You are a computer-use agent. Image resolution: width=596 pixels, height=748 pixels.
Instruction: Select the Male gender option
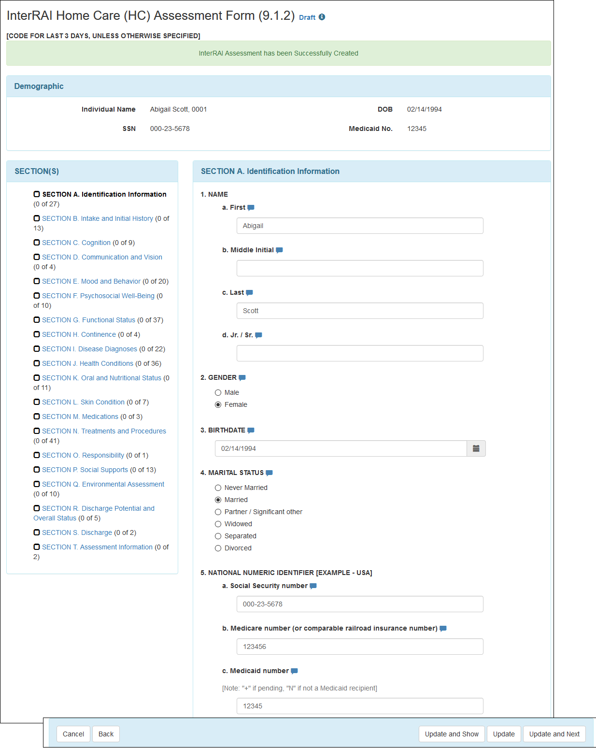click(x=218, y=393)
